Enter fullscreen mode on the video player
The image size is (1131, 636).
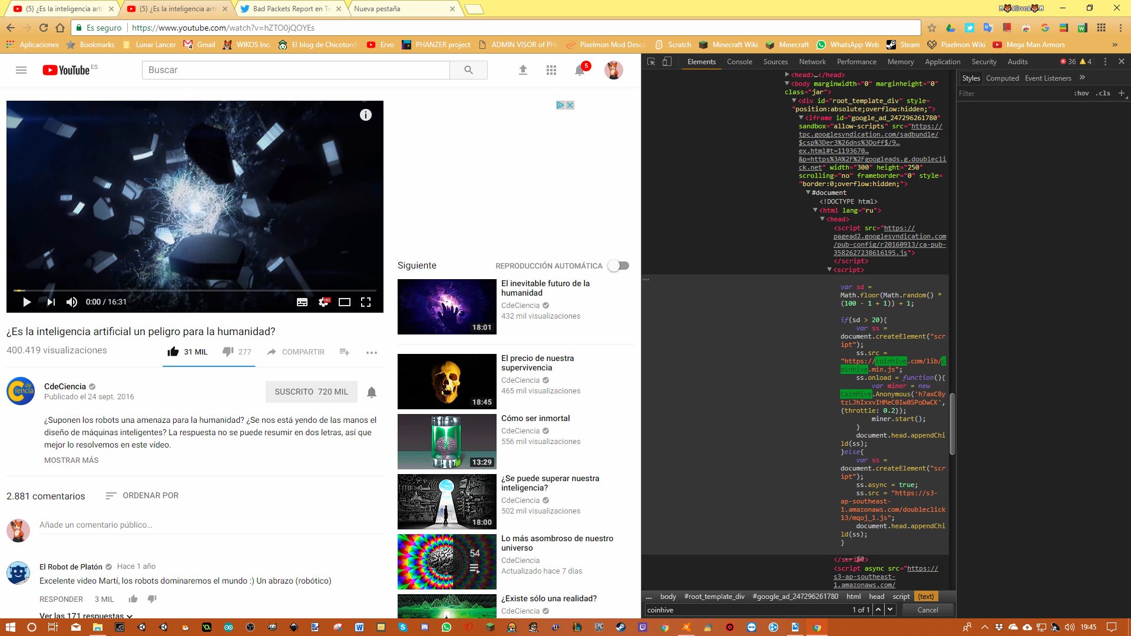tap(366, 302)
